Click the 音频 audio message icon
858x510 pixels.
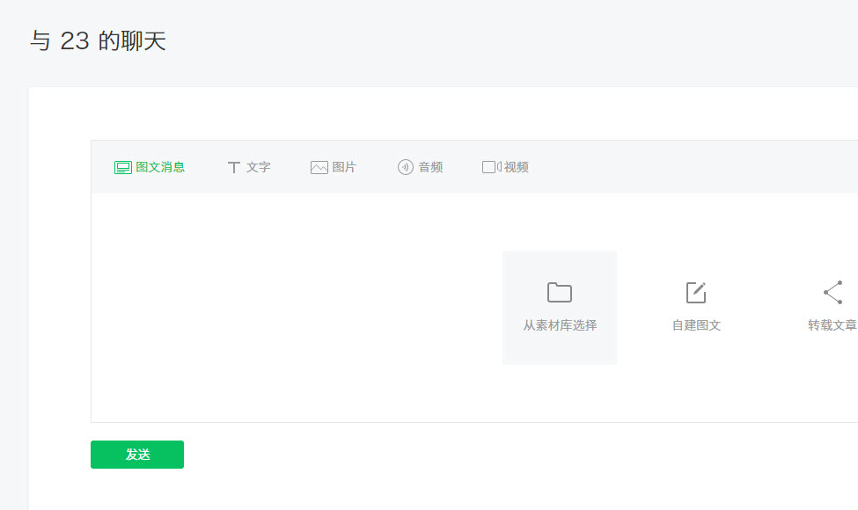pyautogui.click(x=404, y=166)
